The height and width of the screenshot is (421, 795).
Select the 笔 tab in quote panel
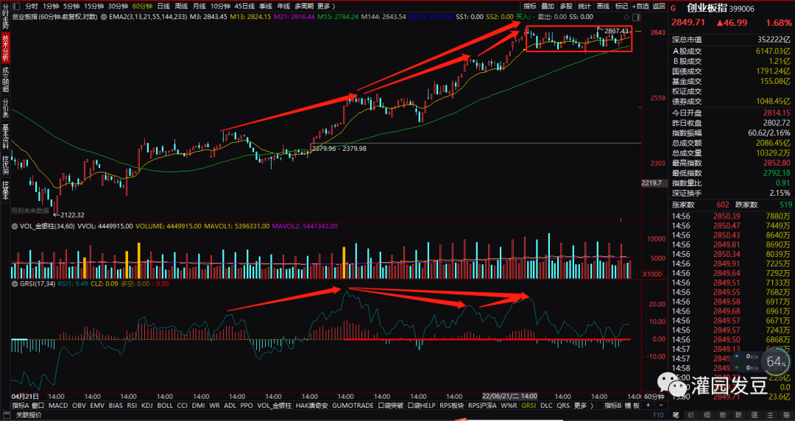[x=675, y=415]
